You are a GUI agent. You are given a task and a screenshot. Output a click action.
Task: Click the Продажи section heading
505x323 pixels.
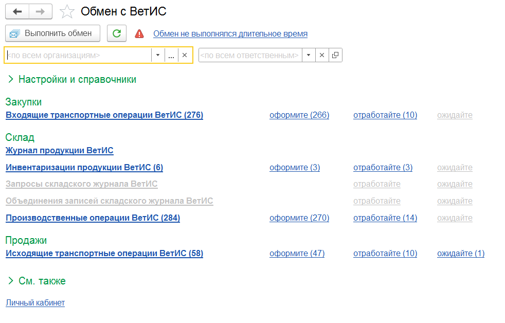click(x=26, y=241)
